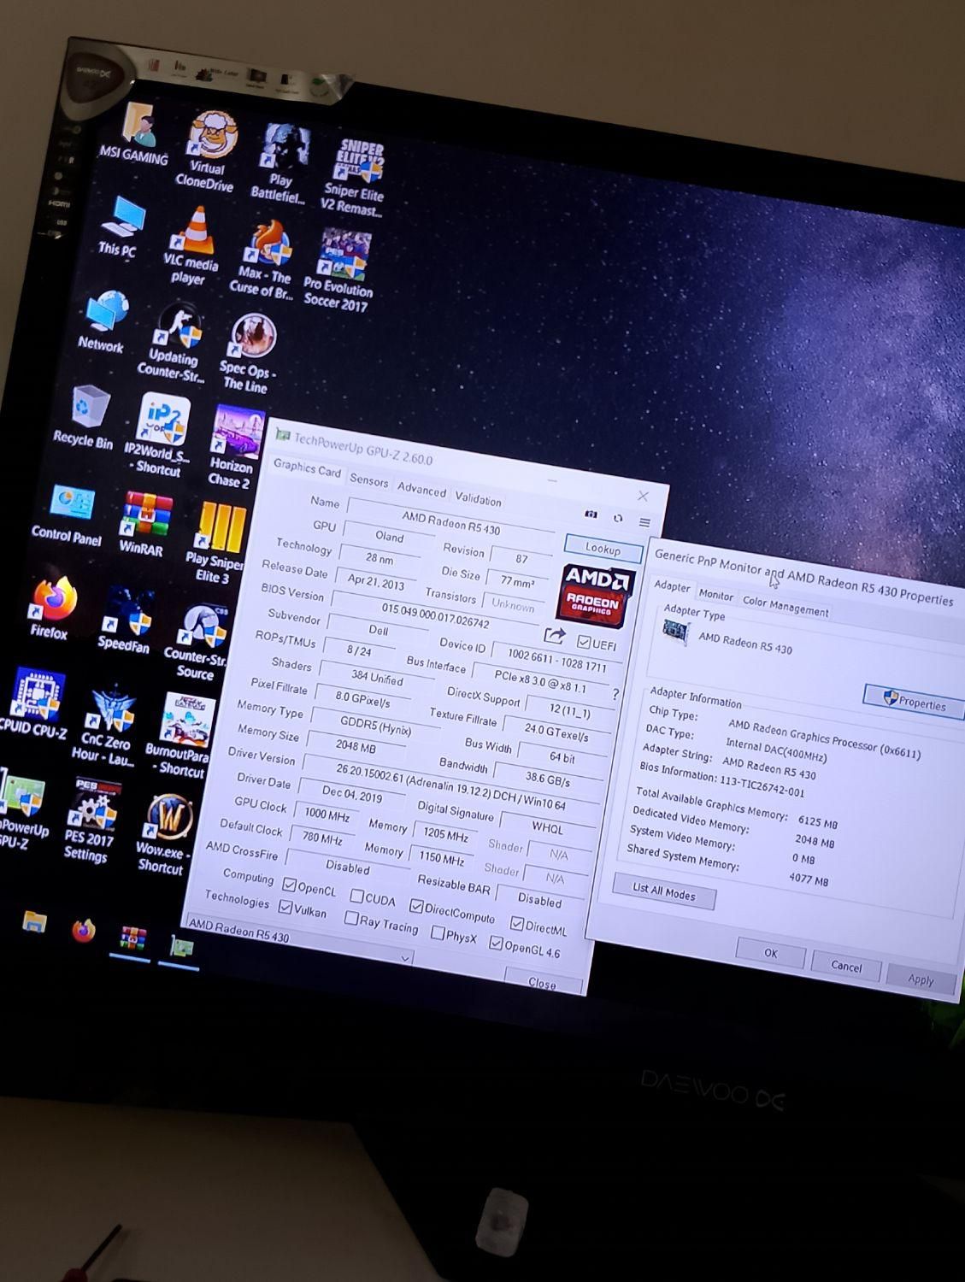Switch to GPU-Z on the taskbar
The image size is (965, 1282).
[182, 947]
